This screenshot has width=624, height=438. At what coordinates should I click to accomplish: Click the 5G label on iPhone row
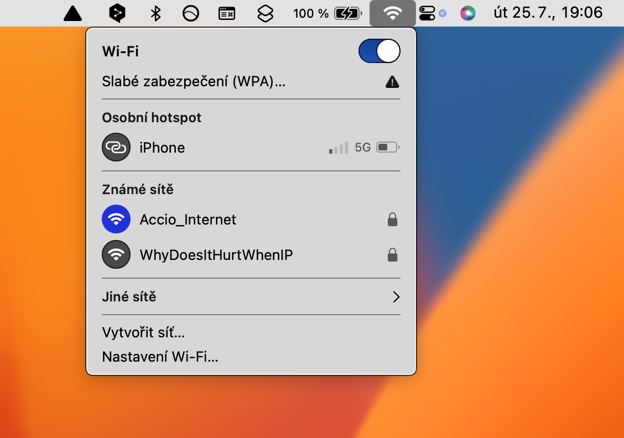pos(362,148)
